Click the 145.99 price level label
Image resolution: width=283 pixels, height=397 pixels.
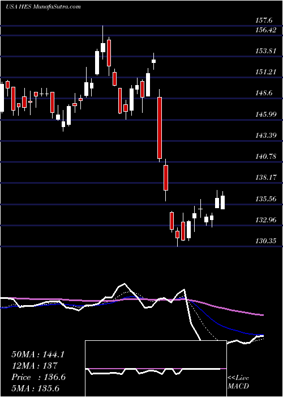(x=267, y=115)
